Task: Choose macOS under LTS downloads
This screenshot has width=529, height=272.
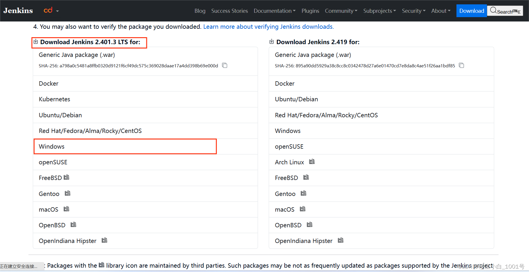Action: pos(145,210)
